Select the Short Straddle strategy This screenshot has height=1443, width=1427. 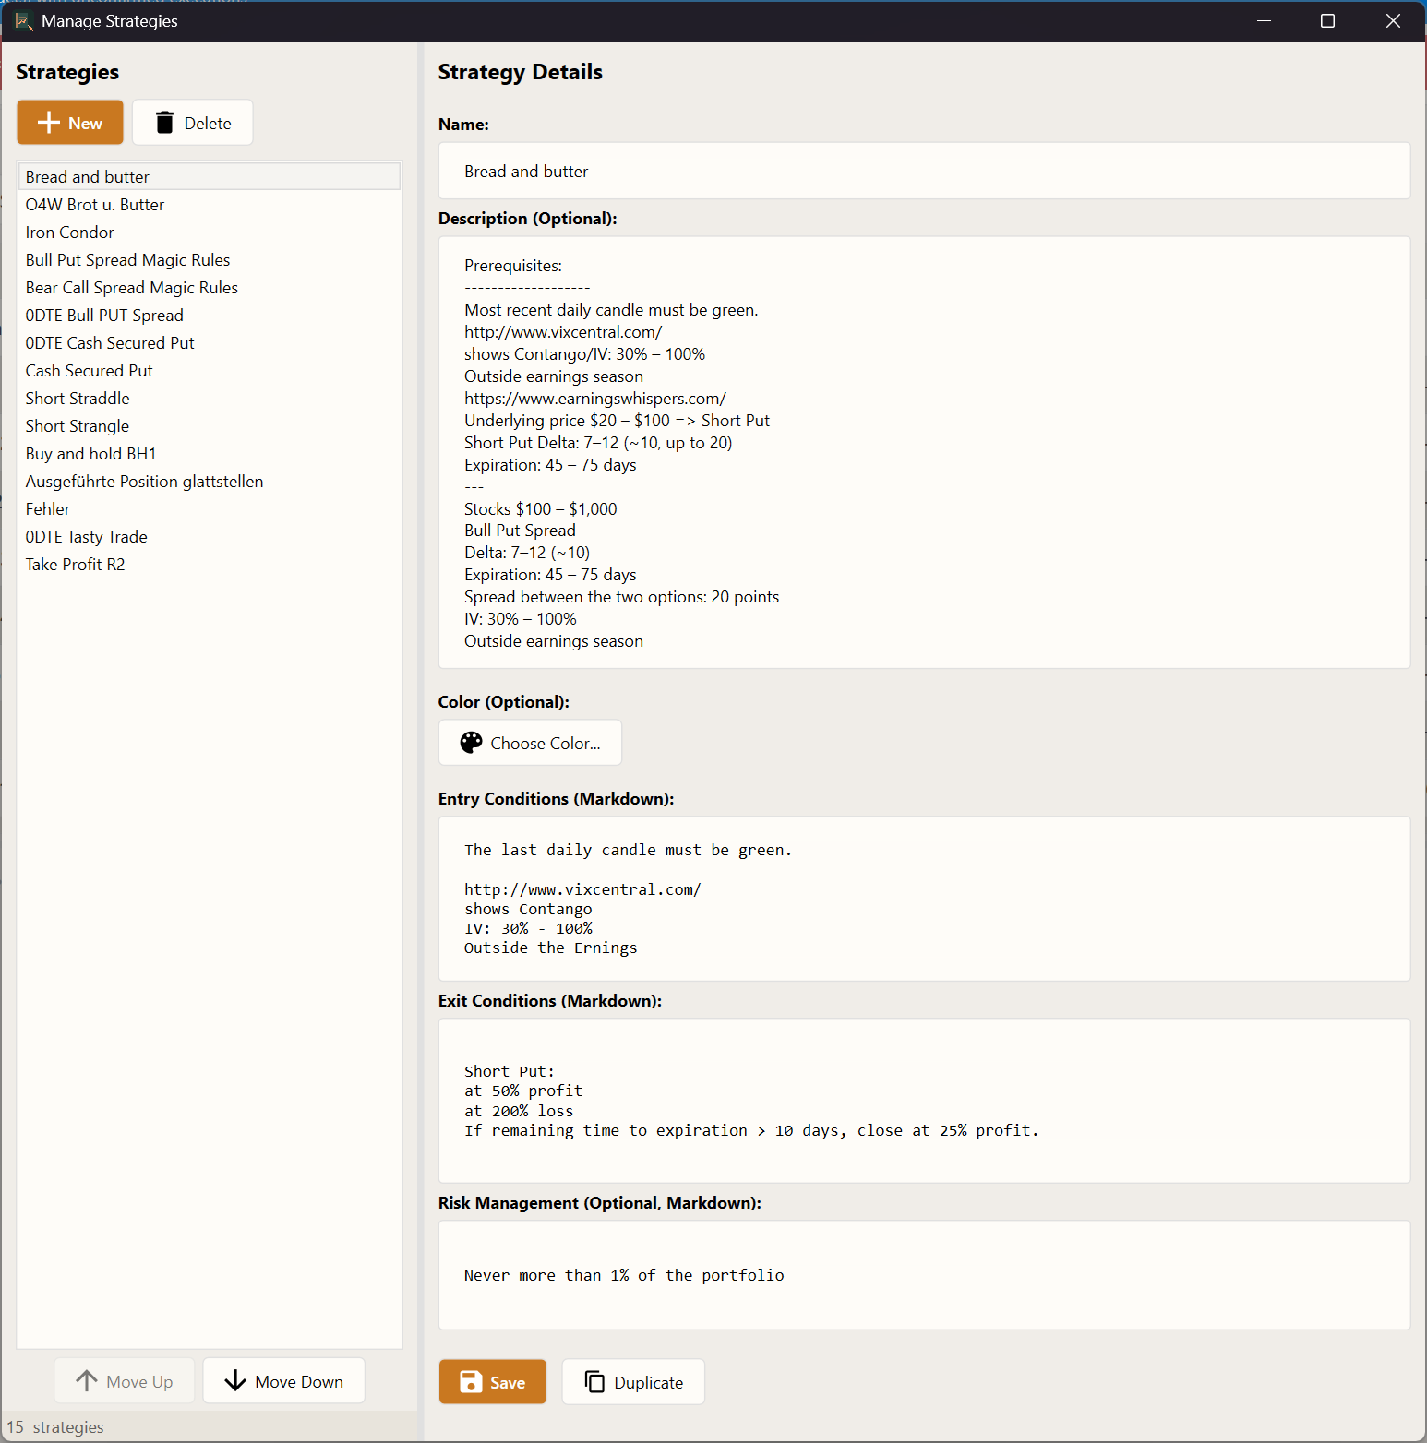(x=210, y=398)
